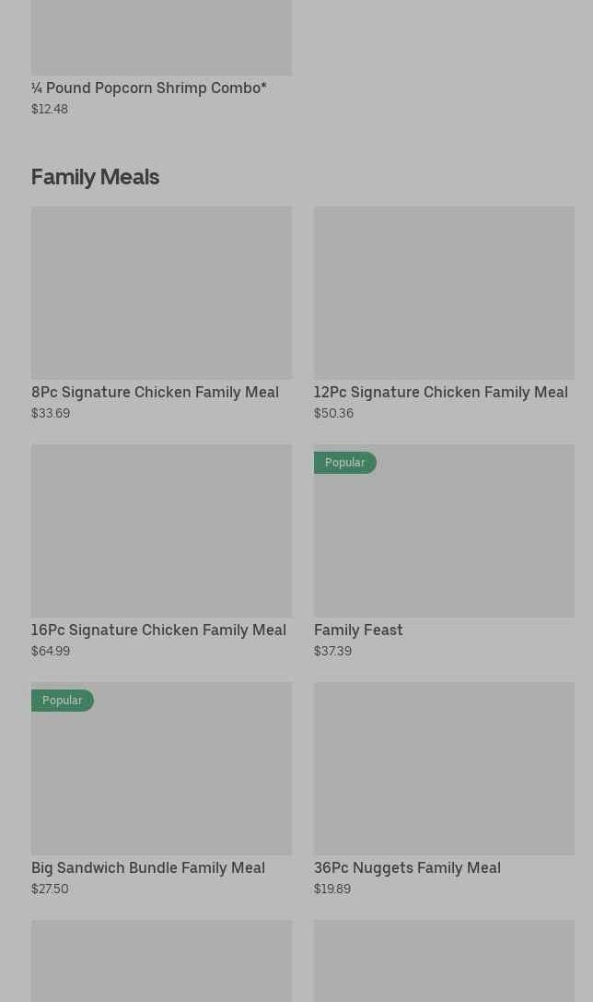Viewport: 593px width, 1002px height.
Task: Click the Popular badge on Big Sandwich Bundle
Action: pos(62,701)
